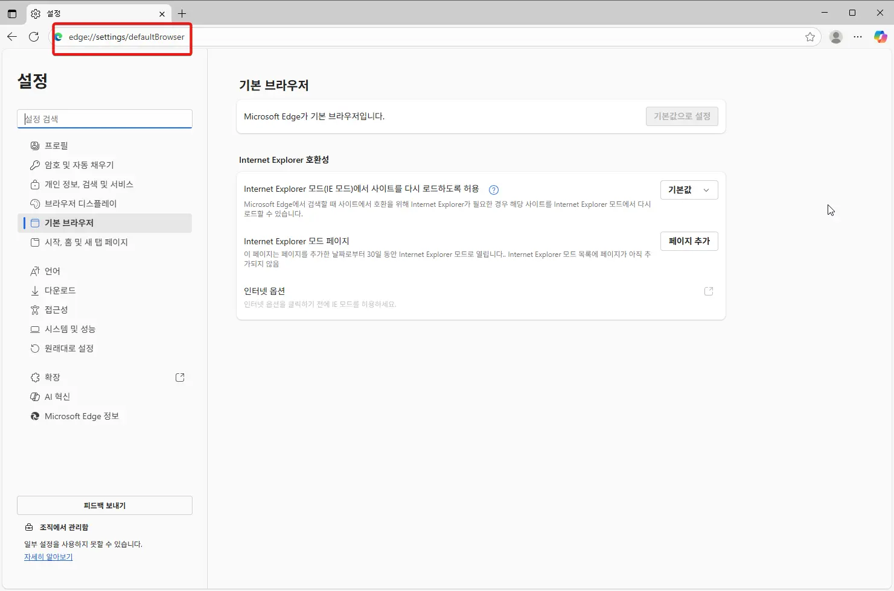894x591 pixels.
Task: Click the 자세히 알아보기 link
Action: pos(48,557)
